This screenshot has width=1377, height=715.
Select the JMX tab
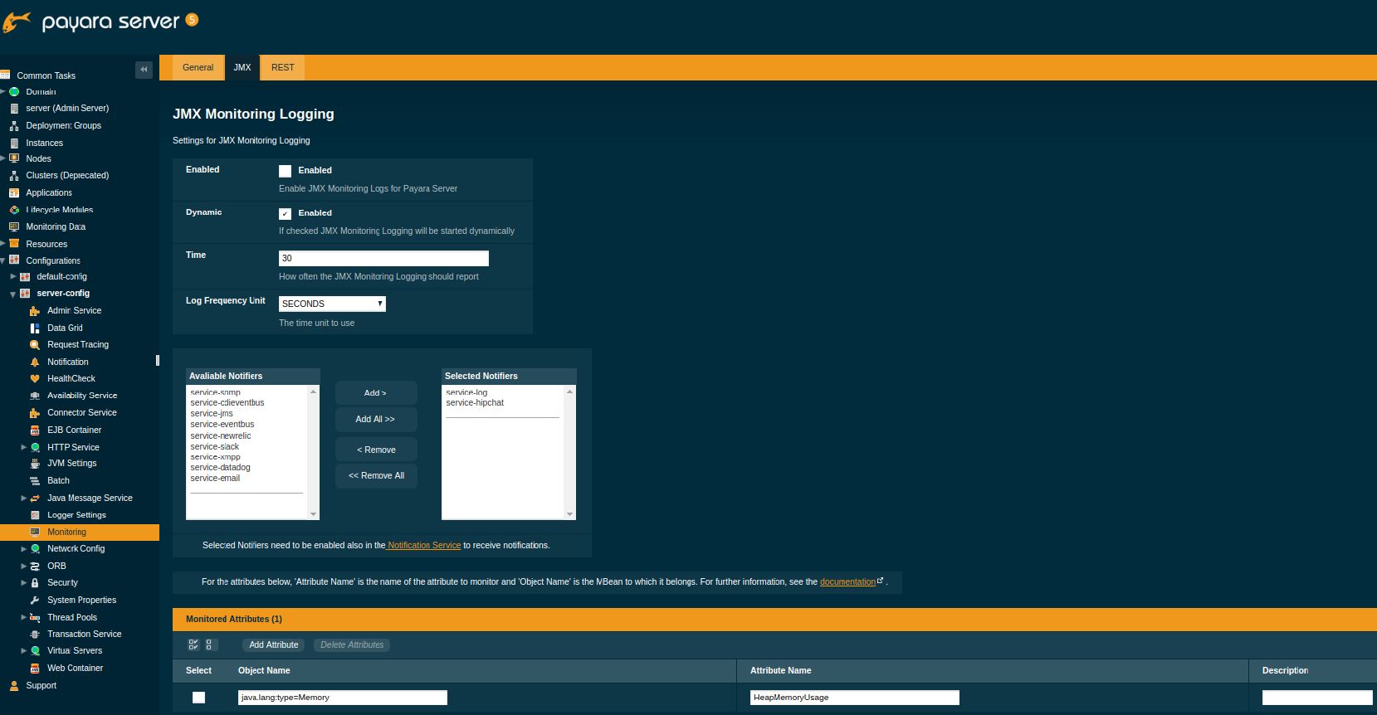tap(242, 68)
